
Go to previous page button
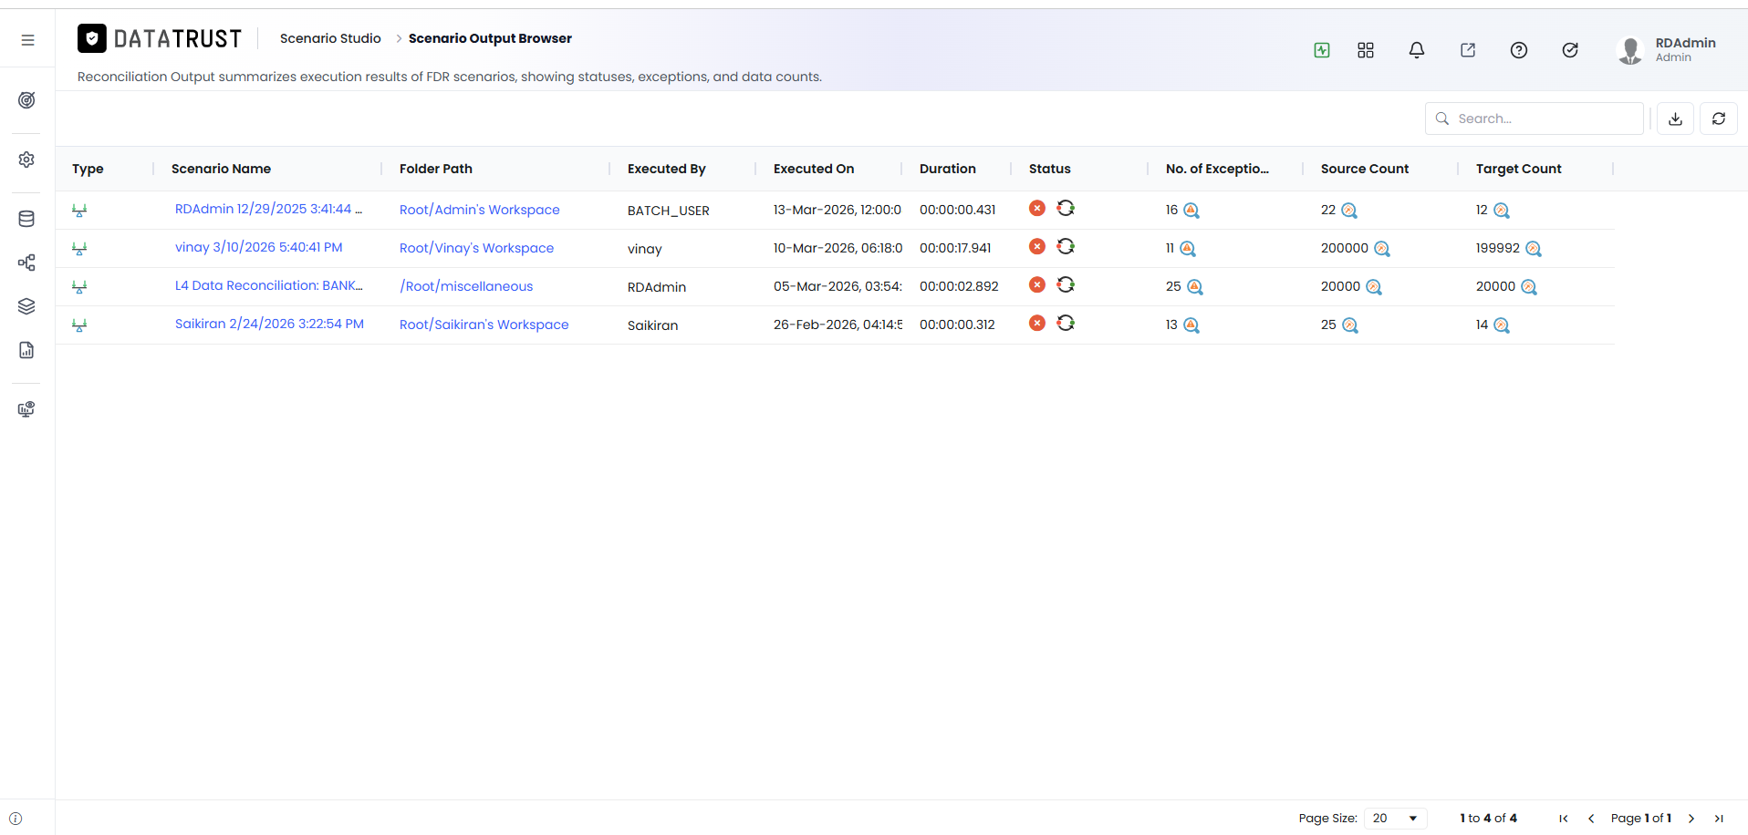(1591, 819)
